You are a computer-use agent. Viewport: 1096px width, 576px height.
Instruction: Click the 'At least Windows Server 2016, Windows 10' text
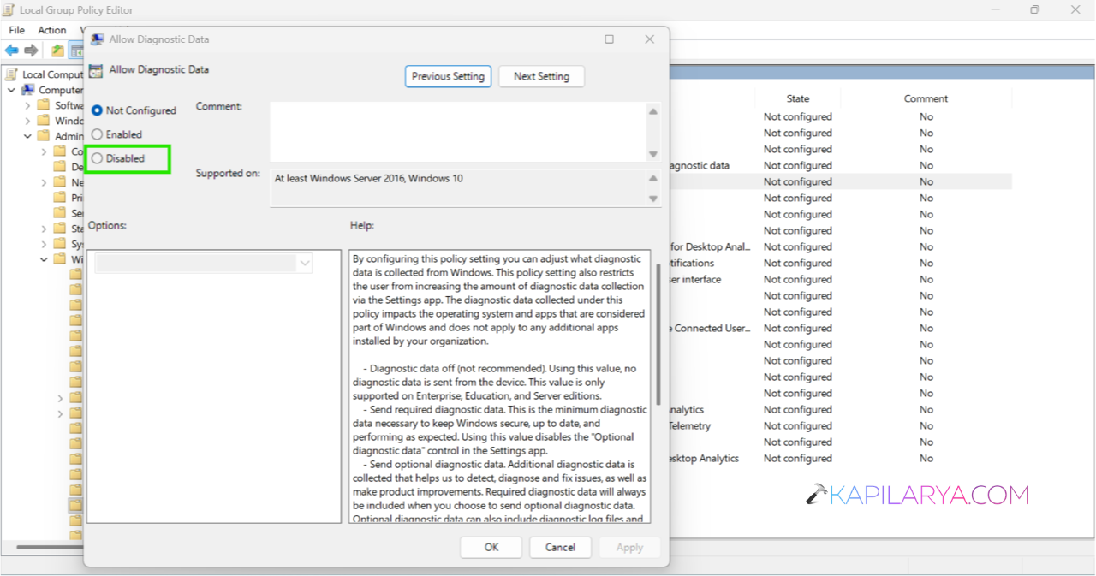pyautogui.click(x=369, y=178)
